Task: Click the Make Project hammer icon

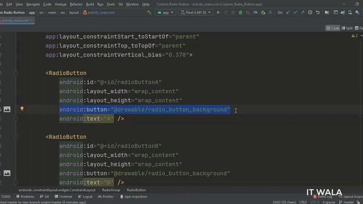Action: (149, 12)
